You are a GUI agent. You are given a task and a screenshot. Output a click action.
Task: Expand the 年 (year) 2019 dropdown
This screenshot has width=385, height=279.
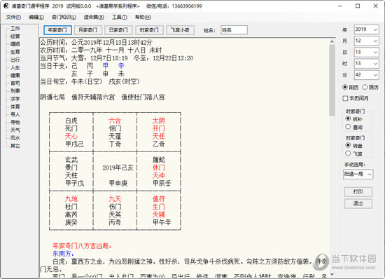tap(375, 29)
